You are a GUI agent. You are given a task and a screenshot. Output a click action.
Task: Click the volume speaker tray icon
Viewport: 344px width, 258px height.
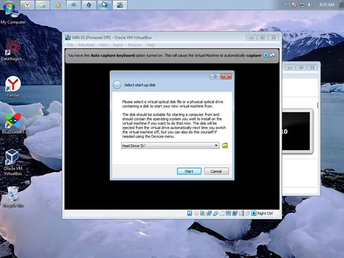(x=310, y=5)
